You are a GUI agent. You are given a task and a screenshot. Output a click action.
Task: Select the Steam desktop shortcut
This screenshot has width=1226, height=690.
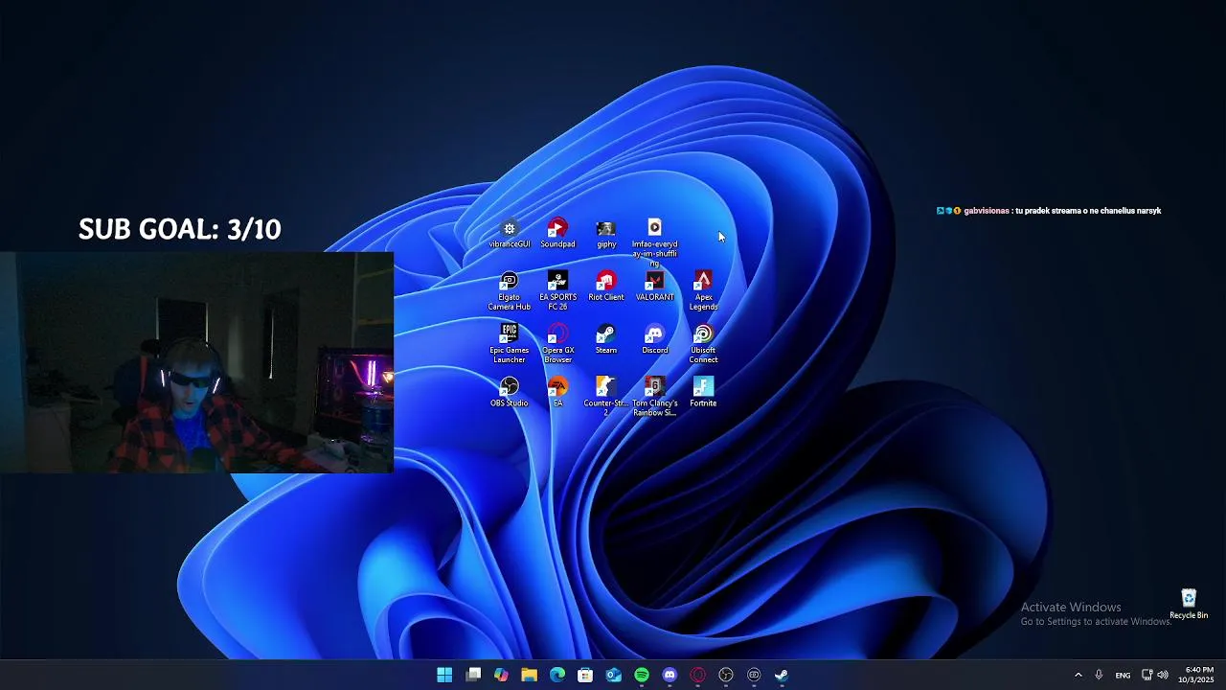click(x=605, y=339)
